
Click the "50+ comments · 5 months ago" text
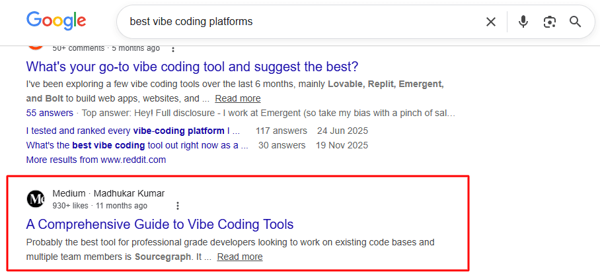pos(106,49)
